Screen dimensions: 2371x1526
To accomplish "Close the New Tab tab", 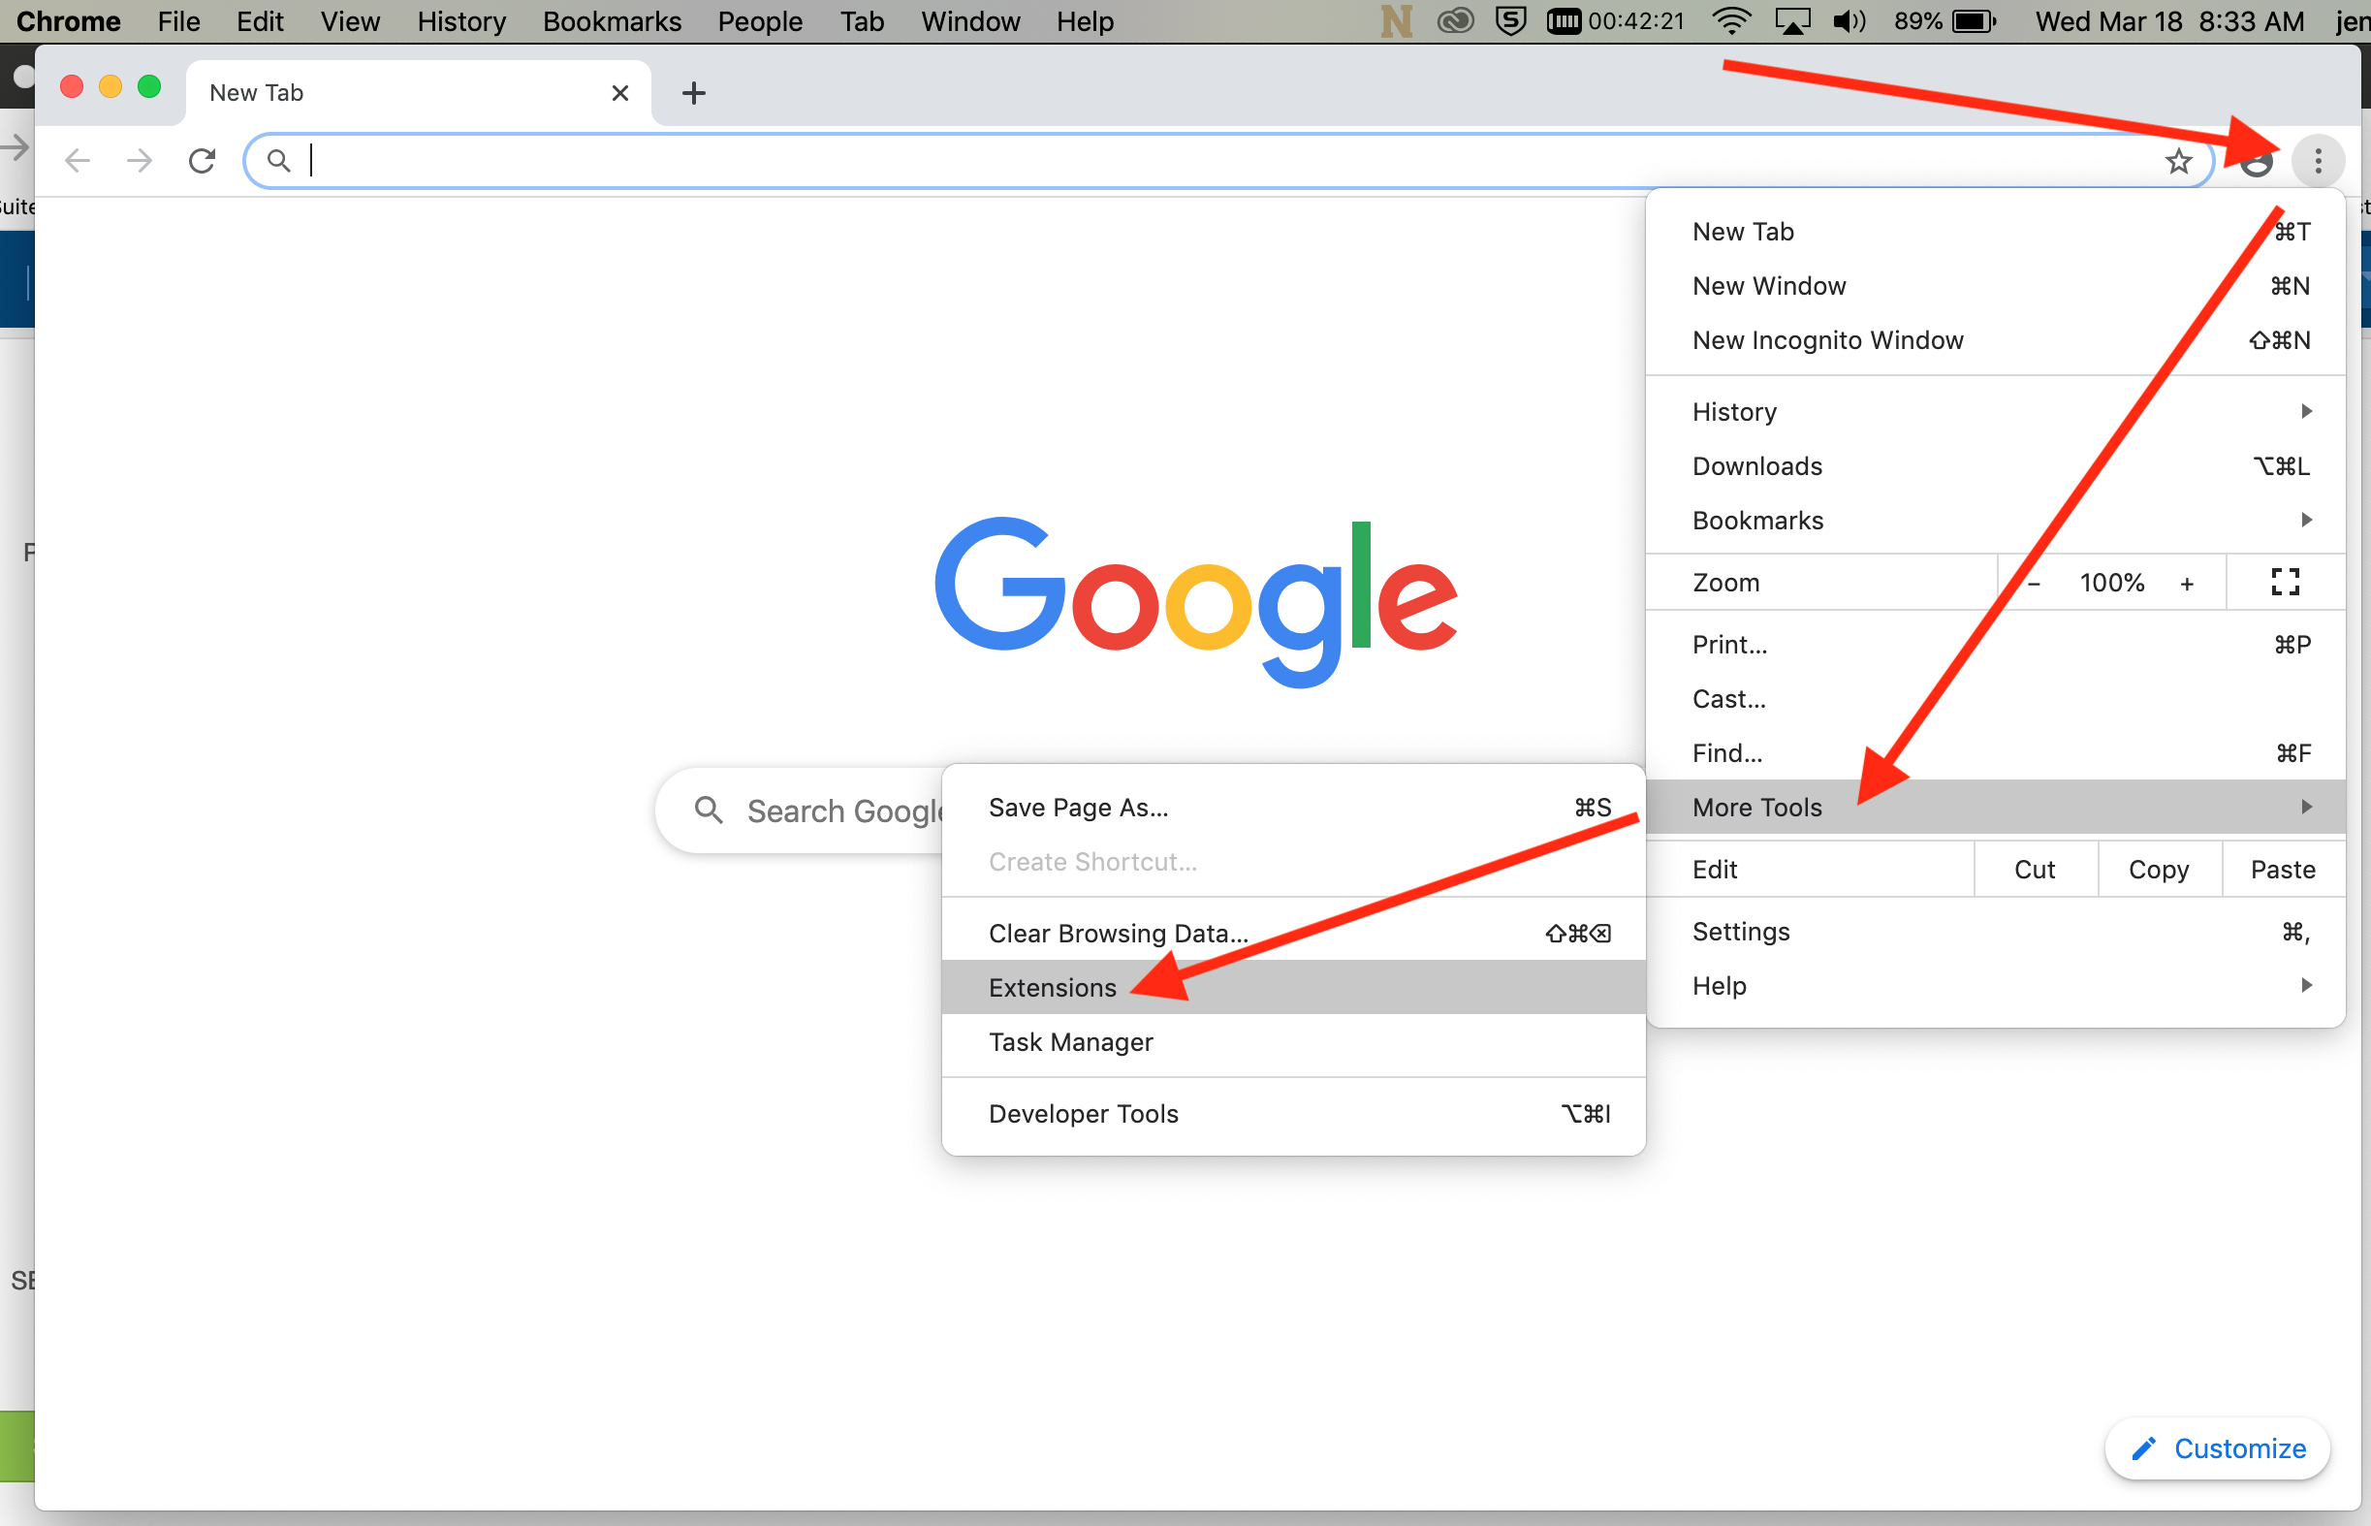I will [620, 93].
